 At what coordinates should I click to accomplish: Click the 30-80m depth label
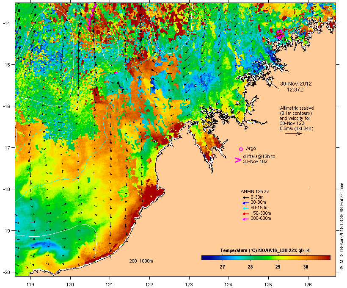point(258,202)
